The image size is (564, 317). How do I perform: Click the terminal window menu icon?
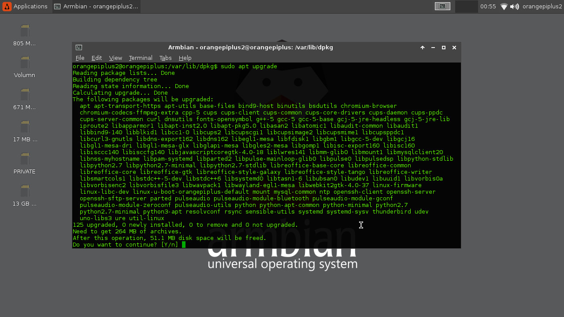click(79, 48)
